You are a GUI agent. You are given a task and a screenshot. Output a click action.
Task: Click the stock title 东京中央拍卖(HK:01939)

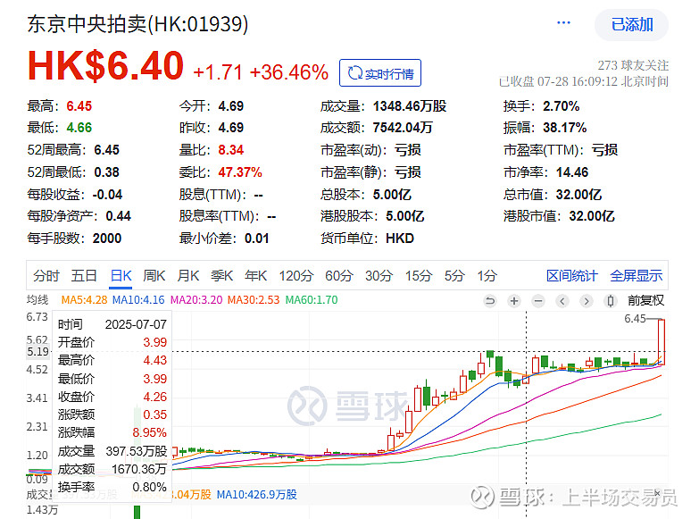click(x=137, y=24)
